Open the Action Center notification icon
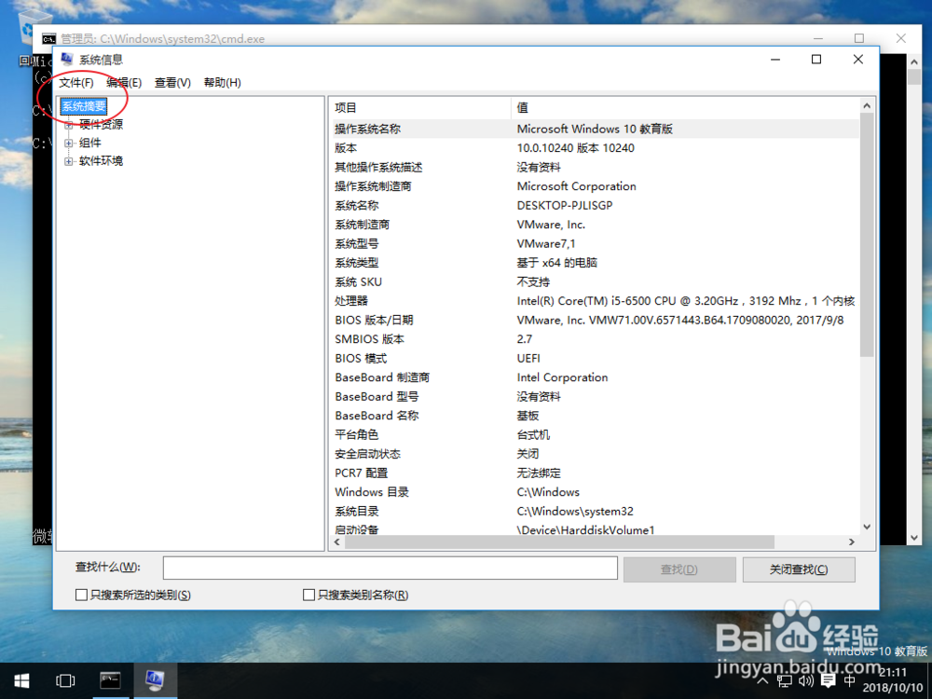The height and width of the screenshot is (699, 932). pos(828,681)
